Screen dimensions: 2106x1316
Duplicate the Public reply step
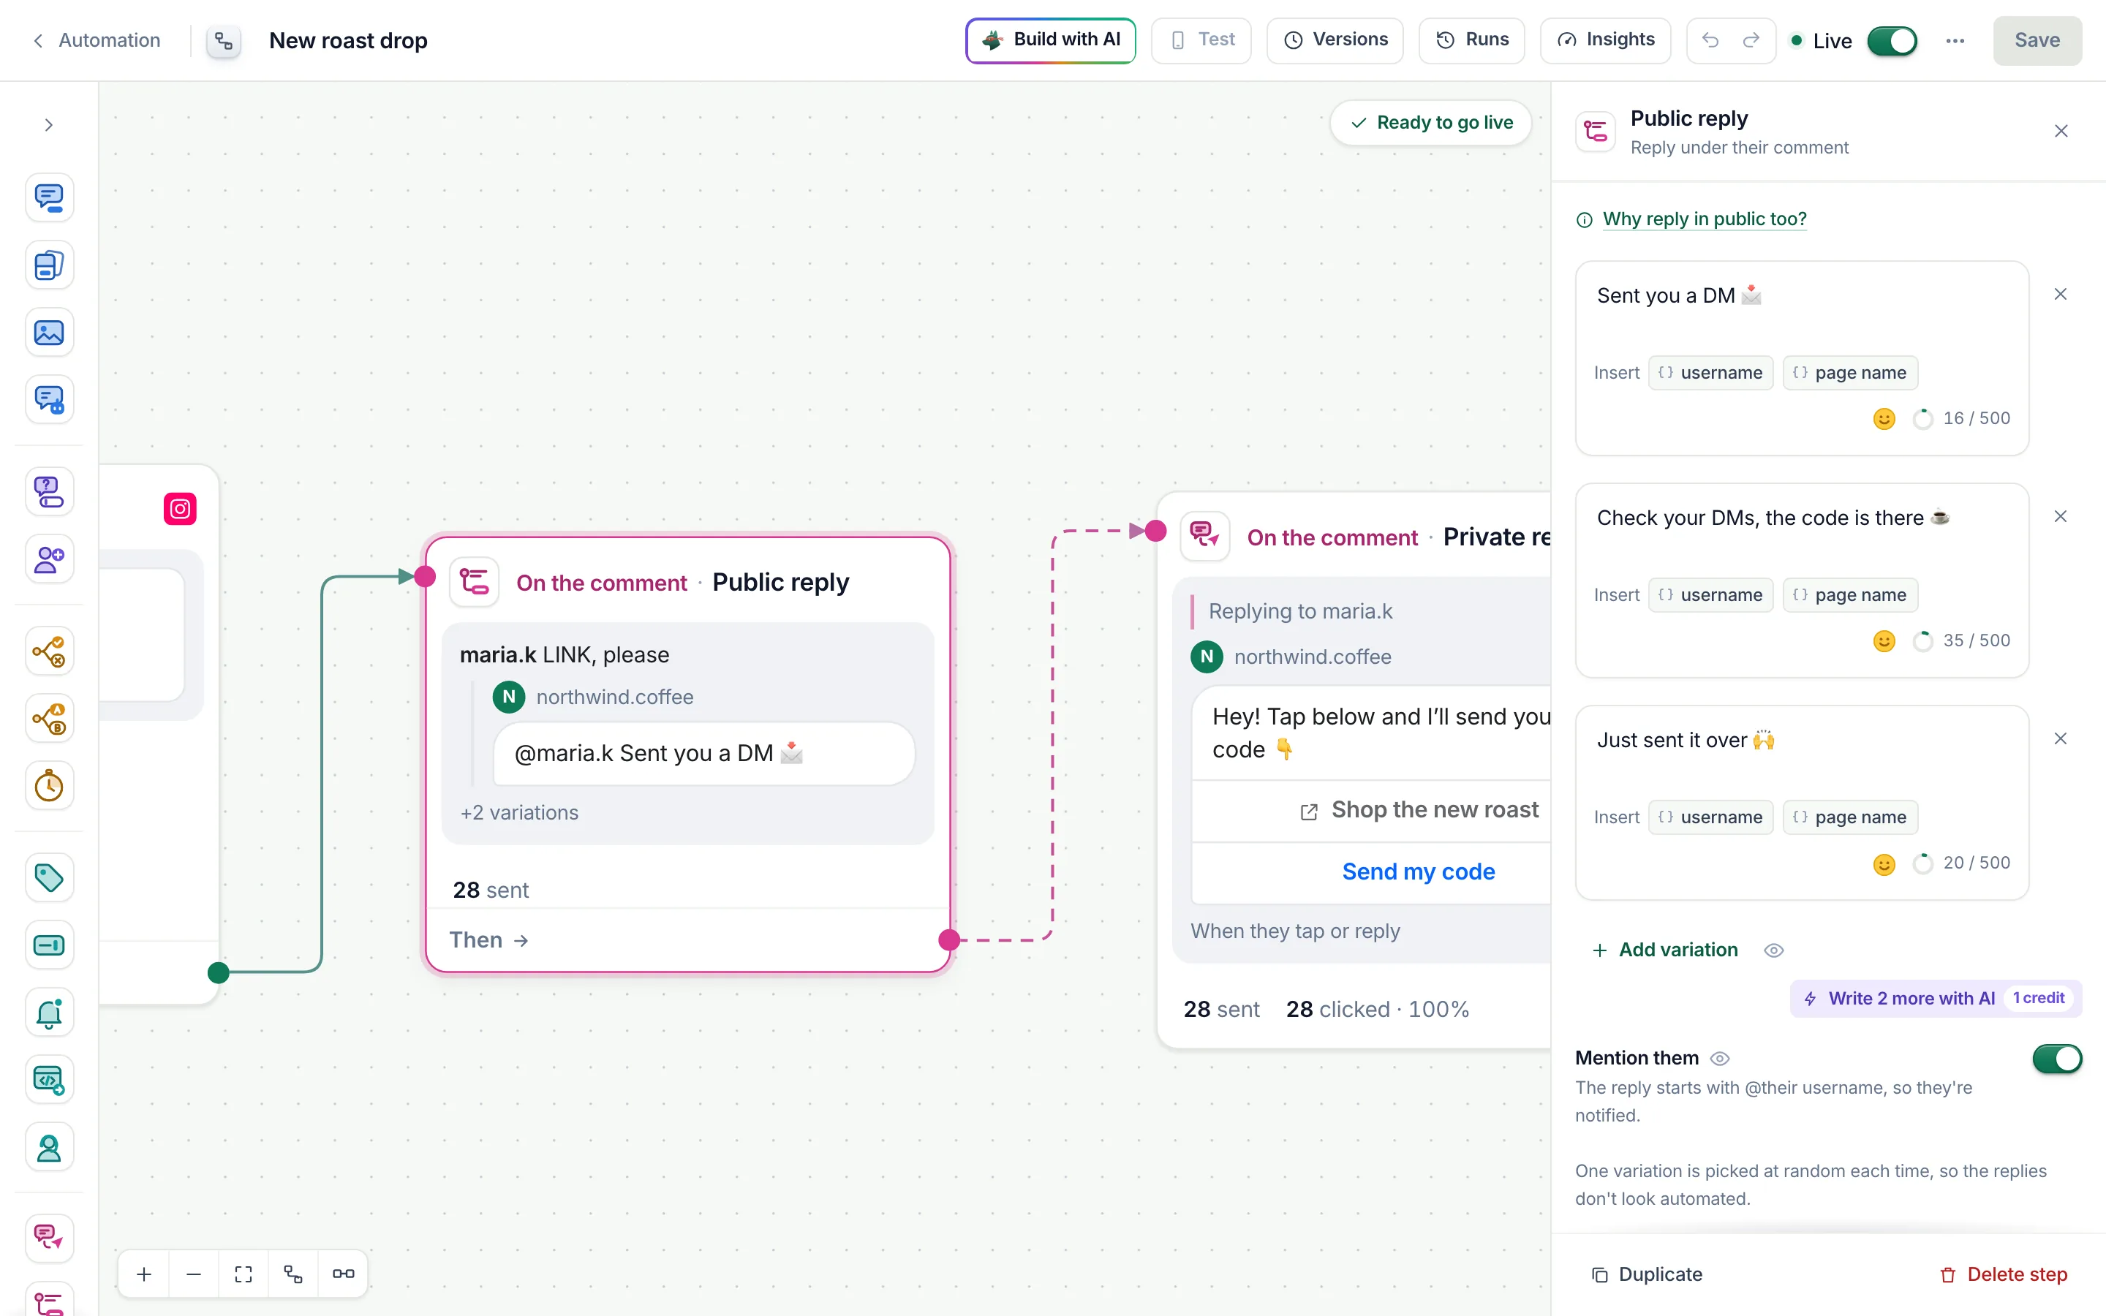(x=1647, y=1274)
